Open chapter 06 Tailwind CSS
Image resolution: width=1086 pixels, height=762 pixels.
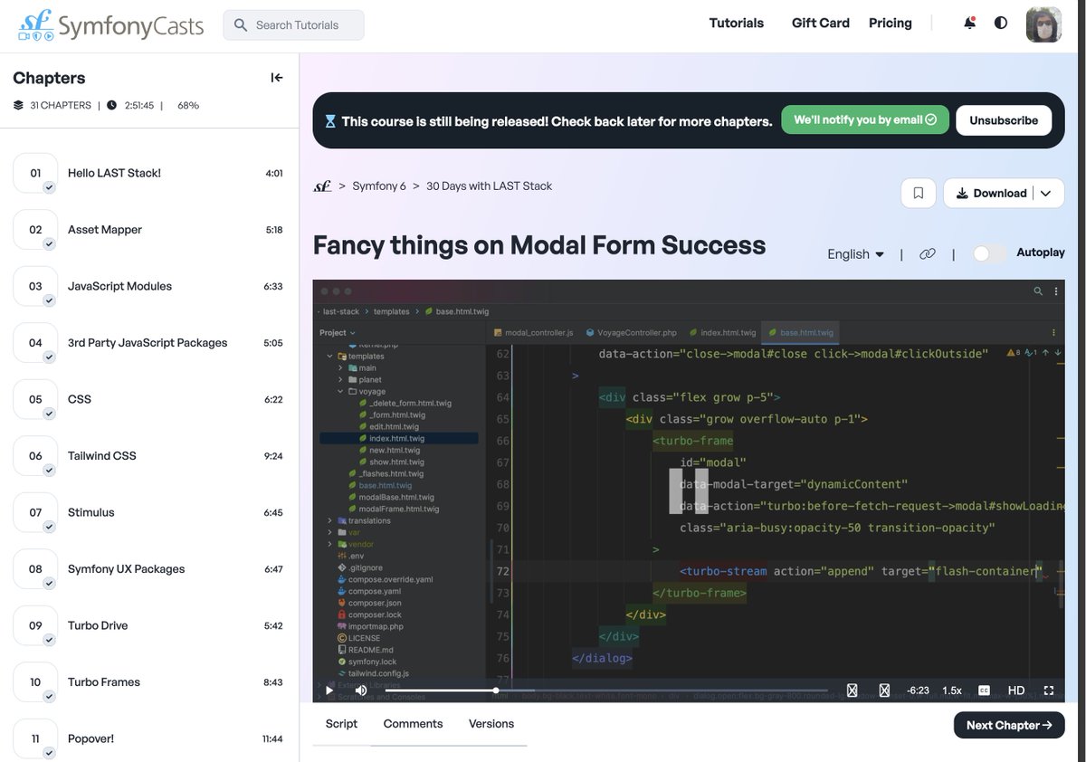pyautogui.click(x=148, y=456)
